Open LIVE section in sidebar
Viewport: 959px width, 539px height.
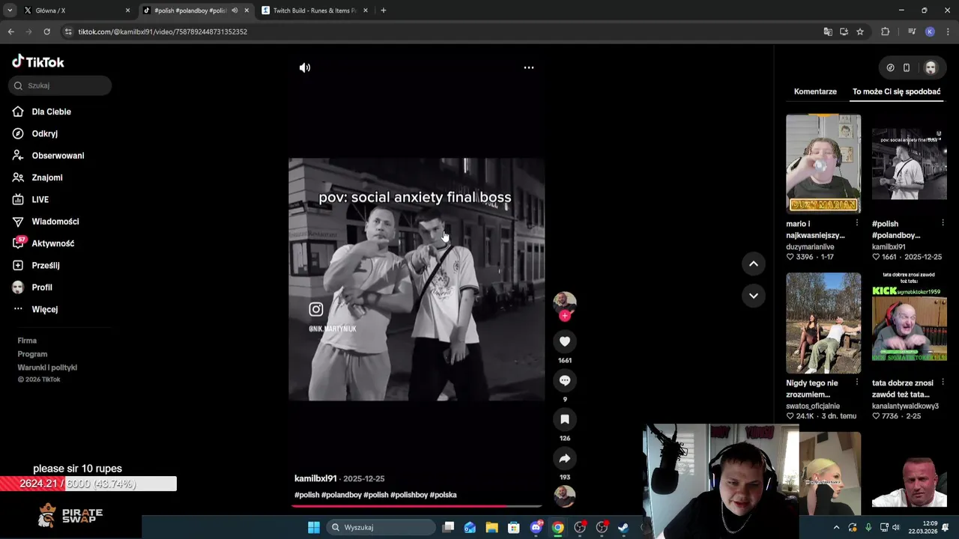click(x=40, y=199)
